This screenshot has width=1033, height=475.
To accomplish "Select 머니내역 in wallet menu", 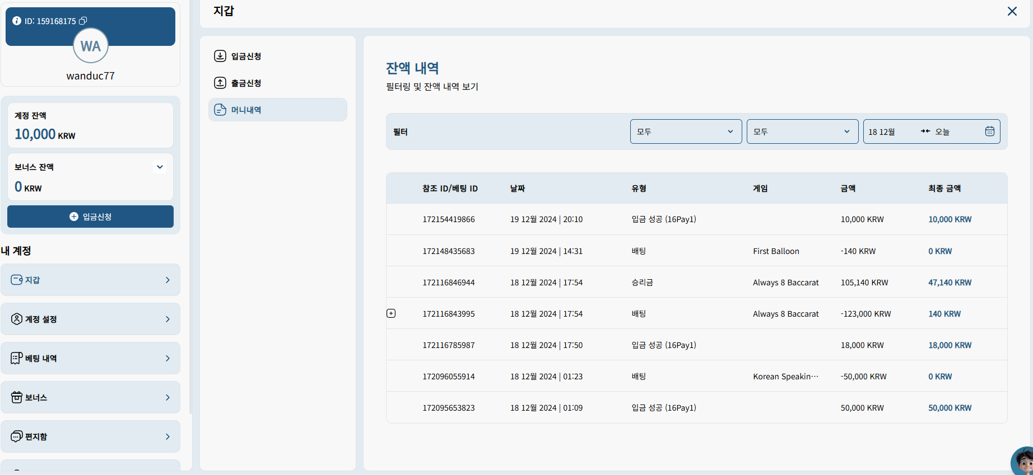I will [278, 110].
